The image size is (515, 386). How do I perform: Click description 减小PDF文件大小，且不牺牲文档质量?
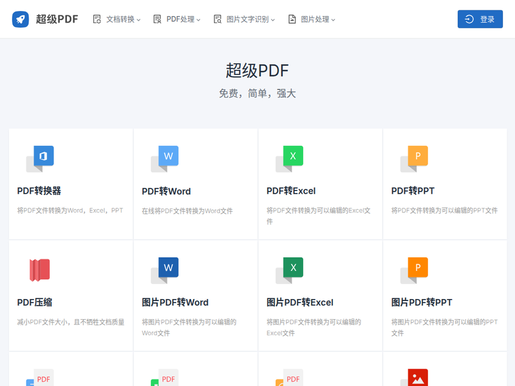tap(71, 322)
